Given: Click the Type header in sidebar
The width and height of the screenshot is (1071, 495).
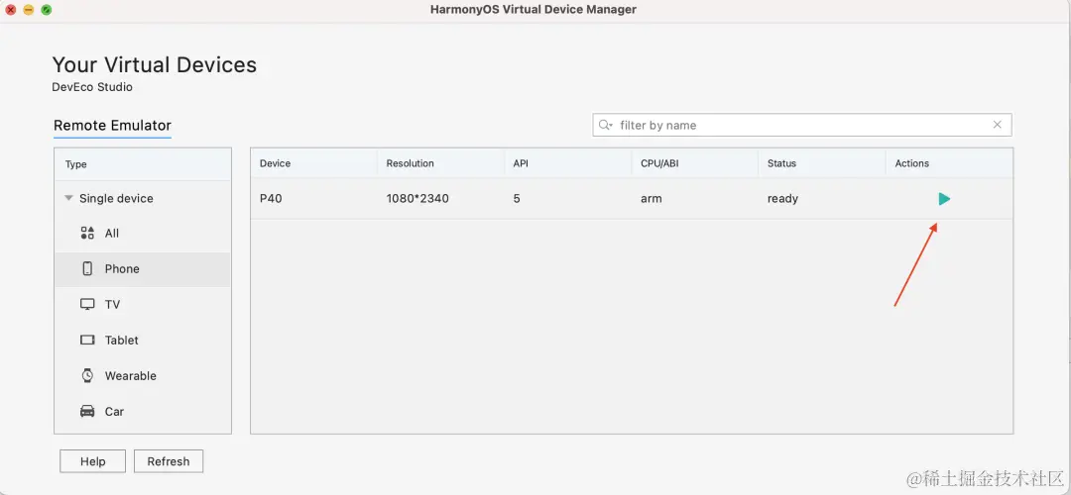Looking at the screenshot, I should coord(143,164).
